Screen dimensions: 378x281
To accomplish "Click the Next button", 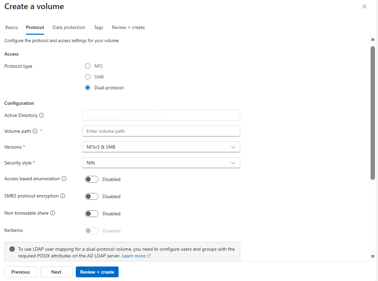I will click(x=56, y=272).
